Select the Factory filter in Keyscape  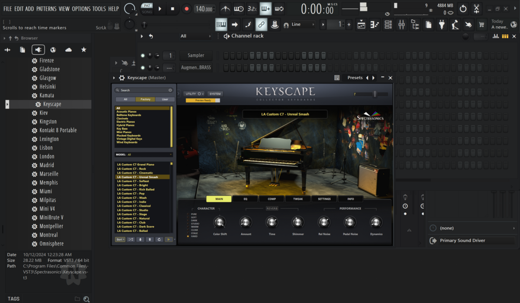[145, 99]
